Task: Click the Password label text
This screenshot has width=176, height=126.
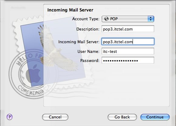Action: pos(90,61)
